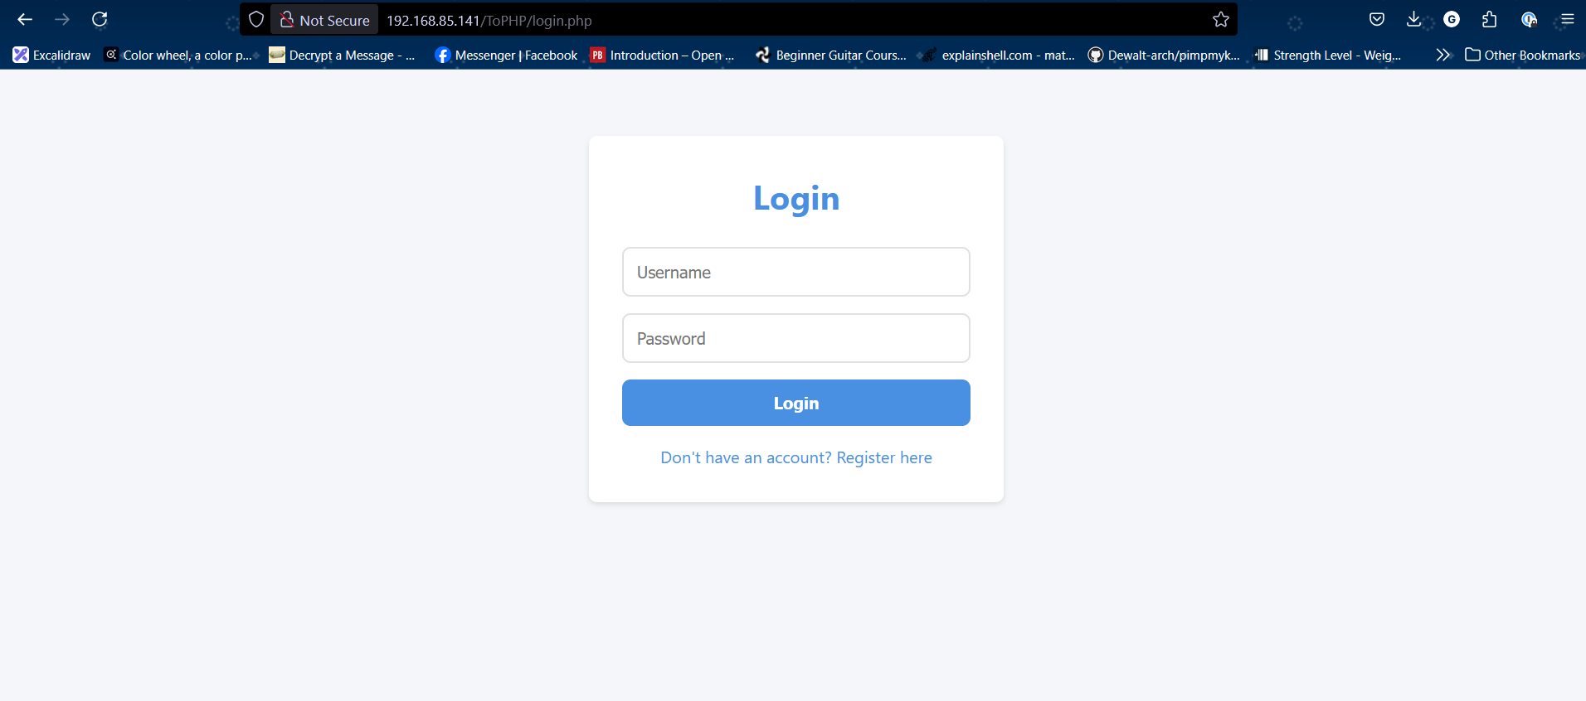Open the Other Bookmarks folder
The width and height of the screenshot is (1586, 701).
[1523, 55]
